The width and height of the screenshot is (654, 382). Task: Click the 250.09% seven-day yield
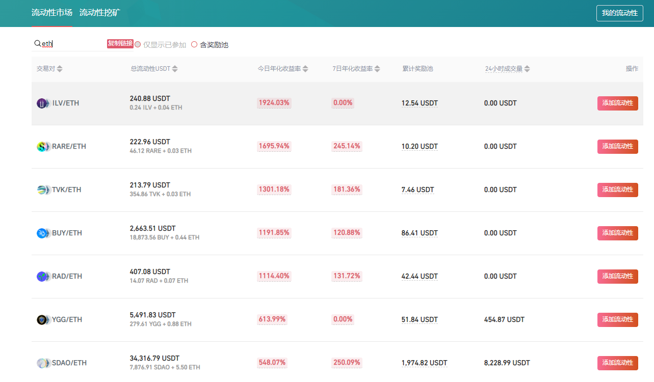click(347, 363)
